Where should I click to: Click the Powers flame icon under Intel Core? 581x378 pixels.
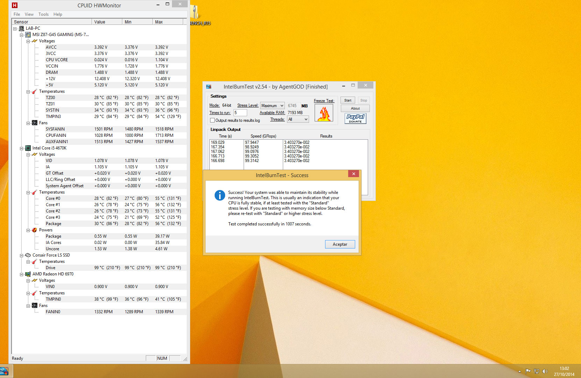point(35,230)
